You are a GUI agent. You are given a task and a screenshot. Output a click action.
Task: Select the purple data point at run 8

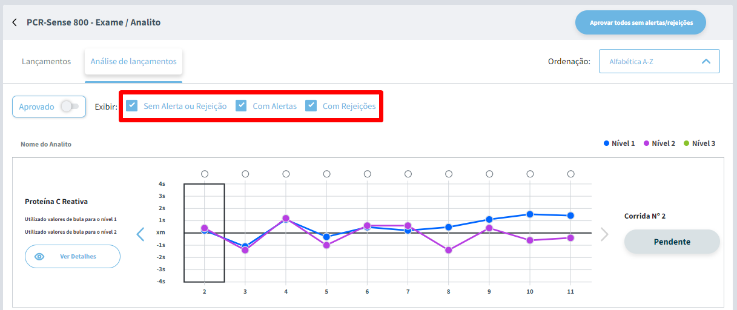pos(449,250)
